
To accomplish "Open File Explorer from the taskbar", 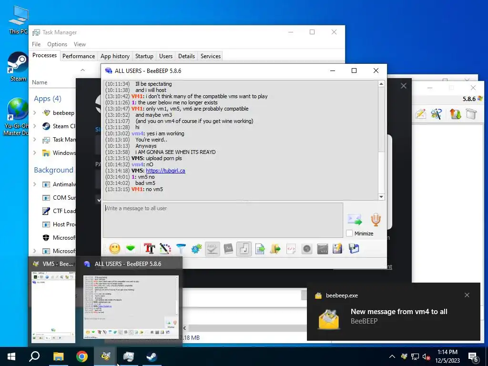I will click(58, 356).
